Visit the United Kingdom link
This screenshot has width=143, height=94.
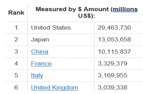pos(55,87)
